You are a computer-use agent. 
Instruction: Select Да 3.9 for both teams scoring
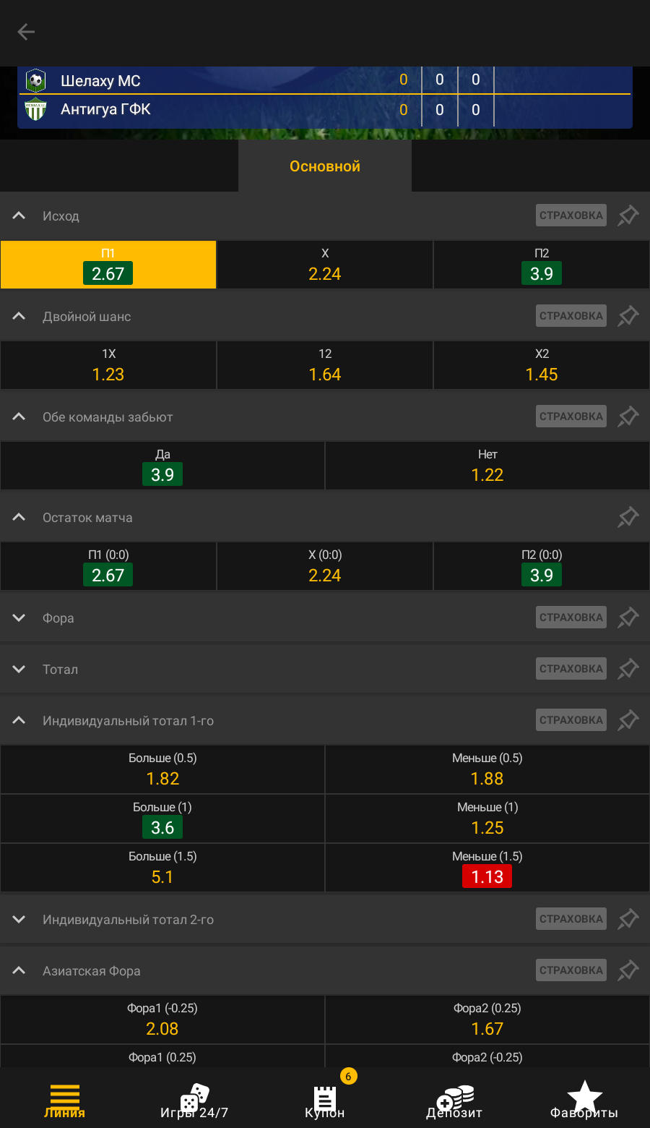pos(162,466)
